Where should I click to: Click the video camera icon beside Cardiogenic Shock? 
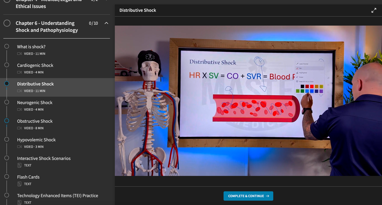pos(19,72)
